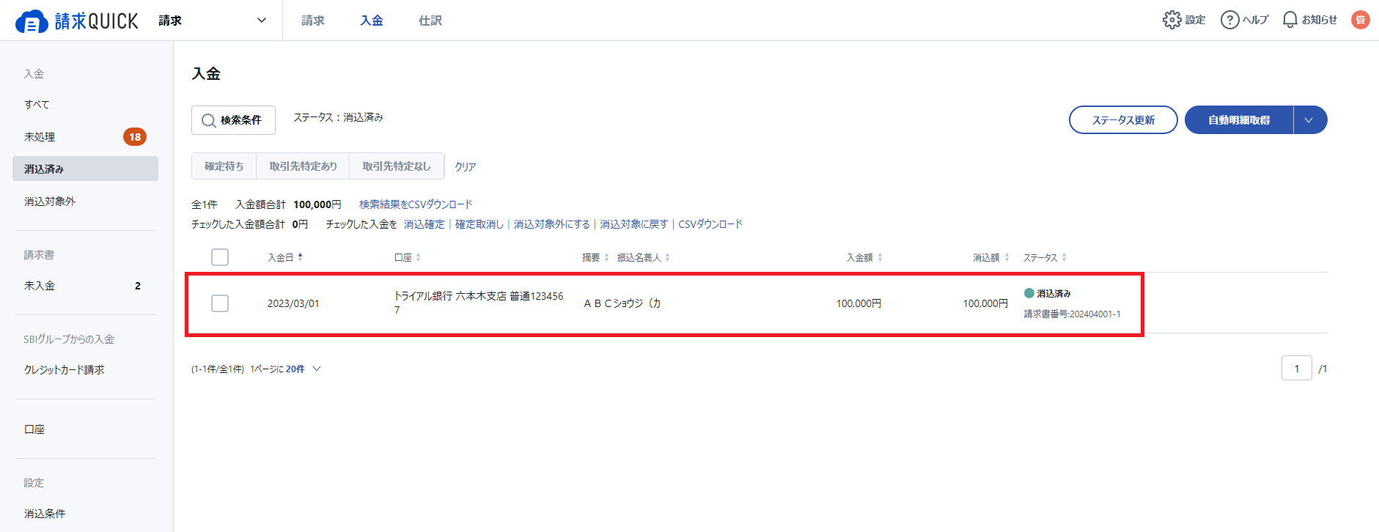Click the 自動明細取得 button
This screenshot has height=532, width=1379.
point(1239,120)
